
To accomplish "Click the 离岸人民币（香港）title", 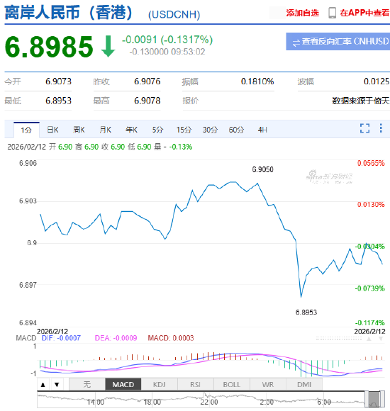I will (69, 13).
